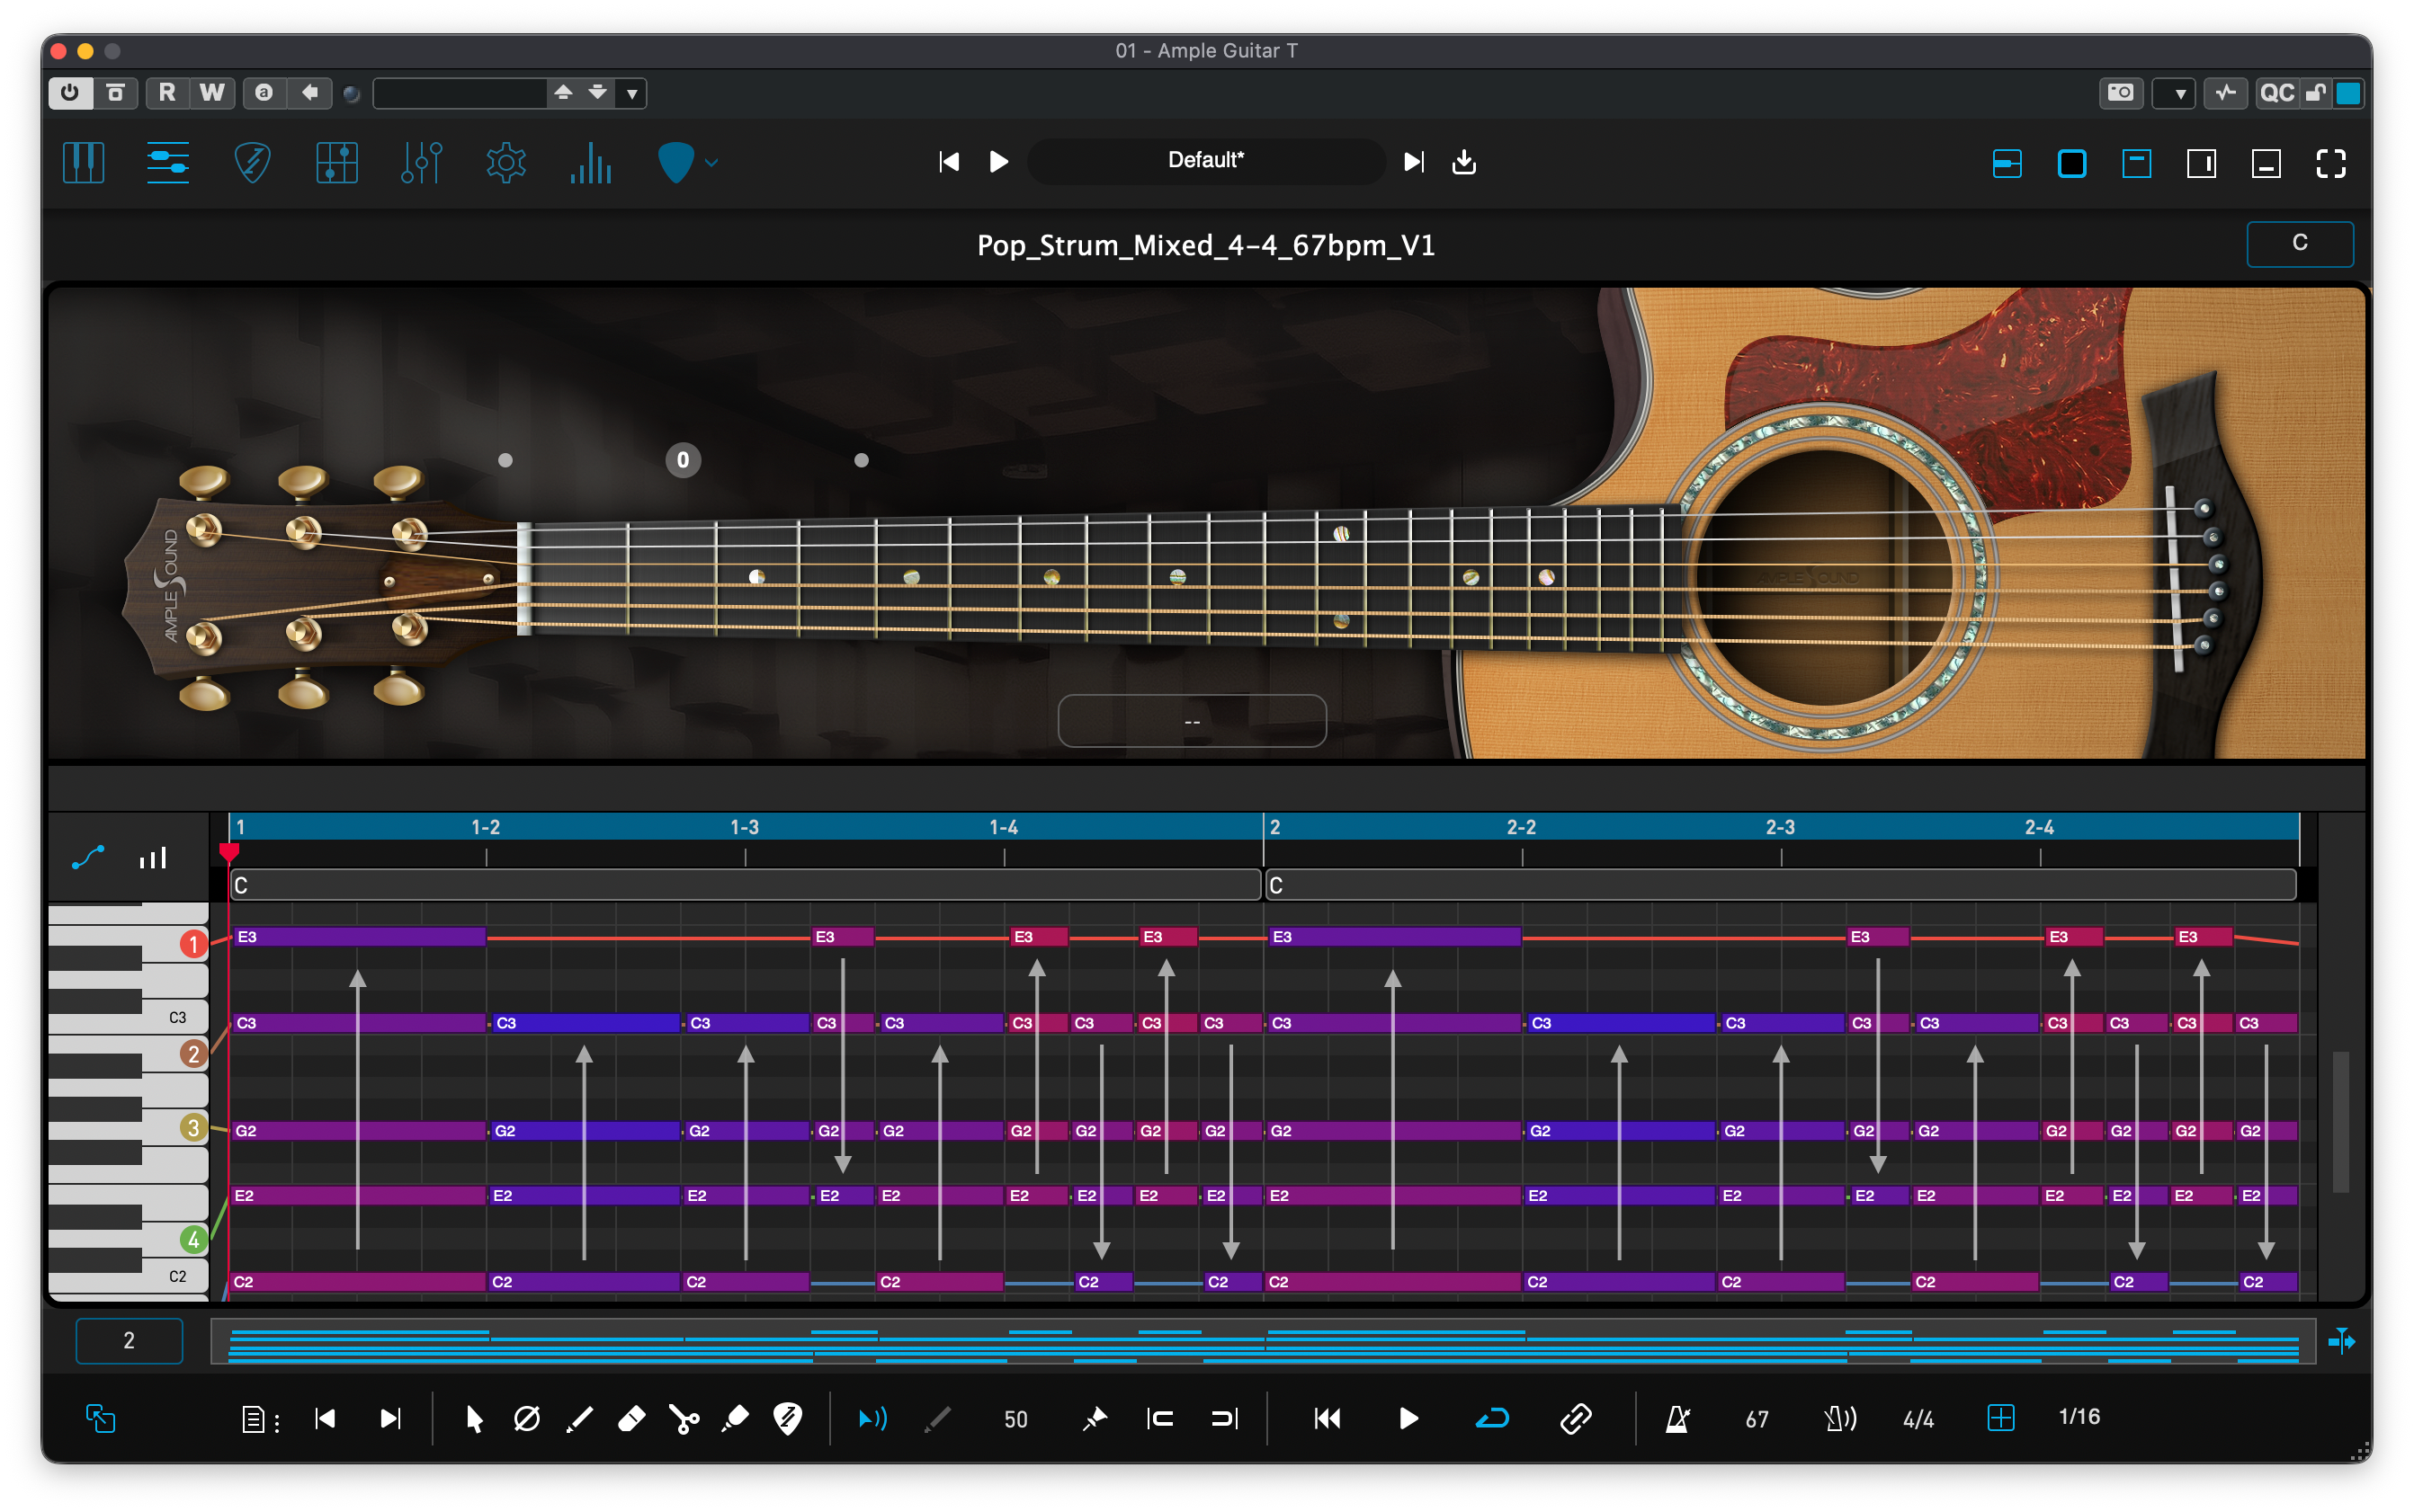Expand the chevron beside the guitar pick
This screenshot has height=1512, width=2414.
coord(711,162)
